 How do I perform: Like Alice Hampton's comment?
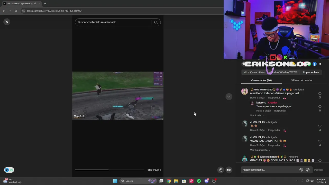[320, 161]
